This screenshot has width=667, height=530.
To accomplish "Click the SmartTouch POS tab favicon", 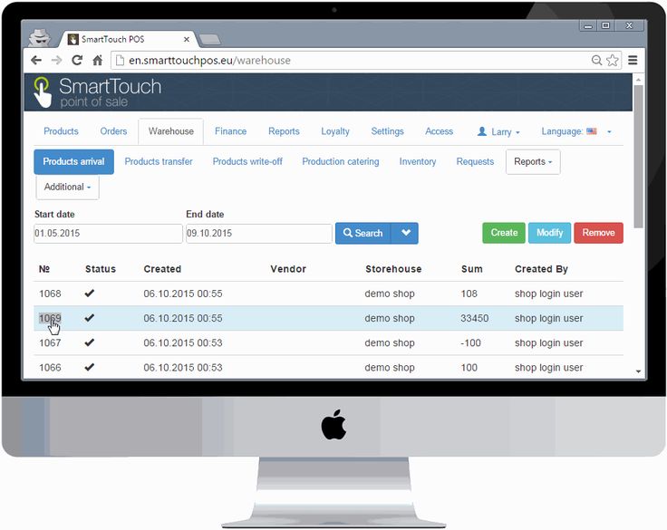I will [73, 39].
